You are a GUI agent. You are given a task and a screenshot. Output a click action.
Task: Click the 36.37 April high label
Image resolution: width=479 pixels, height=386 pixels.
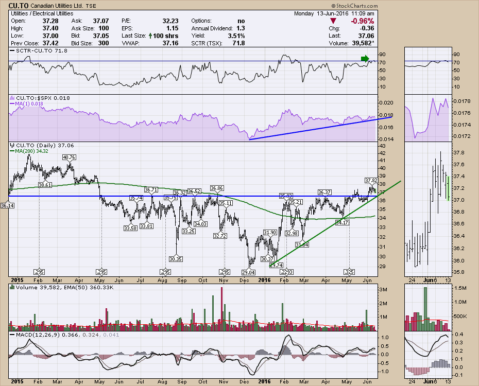point(324,192)
